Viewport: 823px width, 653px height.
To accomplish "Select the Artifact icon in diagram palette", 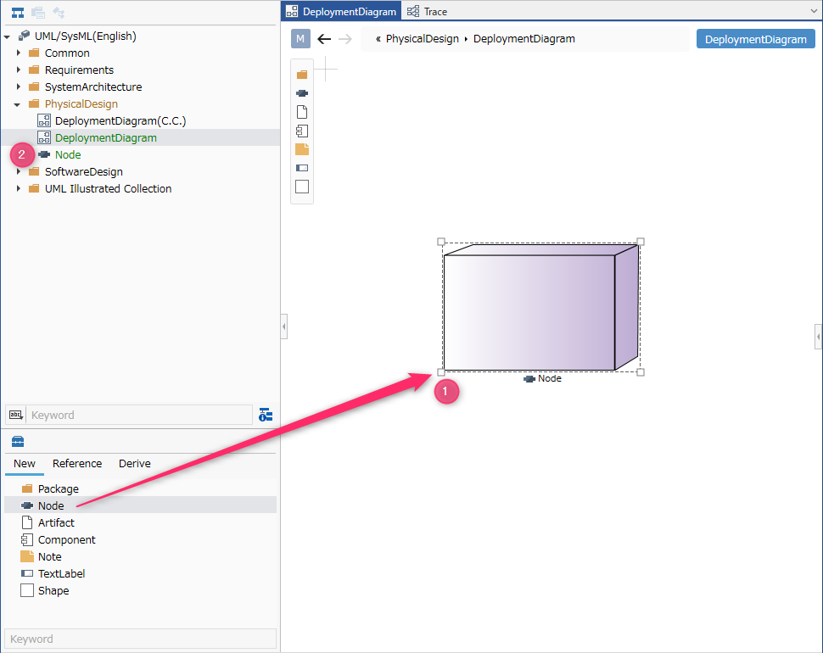I will point(302,112).
